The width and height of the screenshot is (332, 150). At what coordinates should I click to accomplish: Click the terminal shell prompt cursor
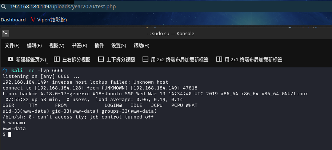tap(10, 134)
